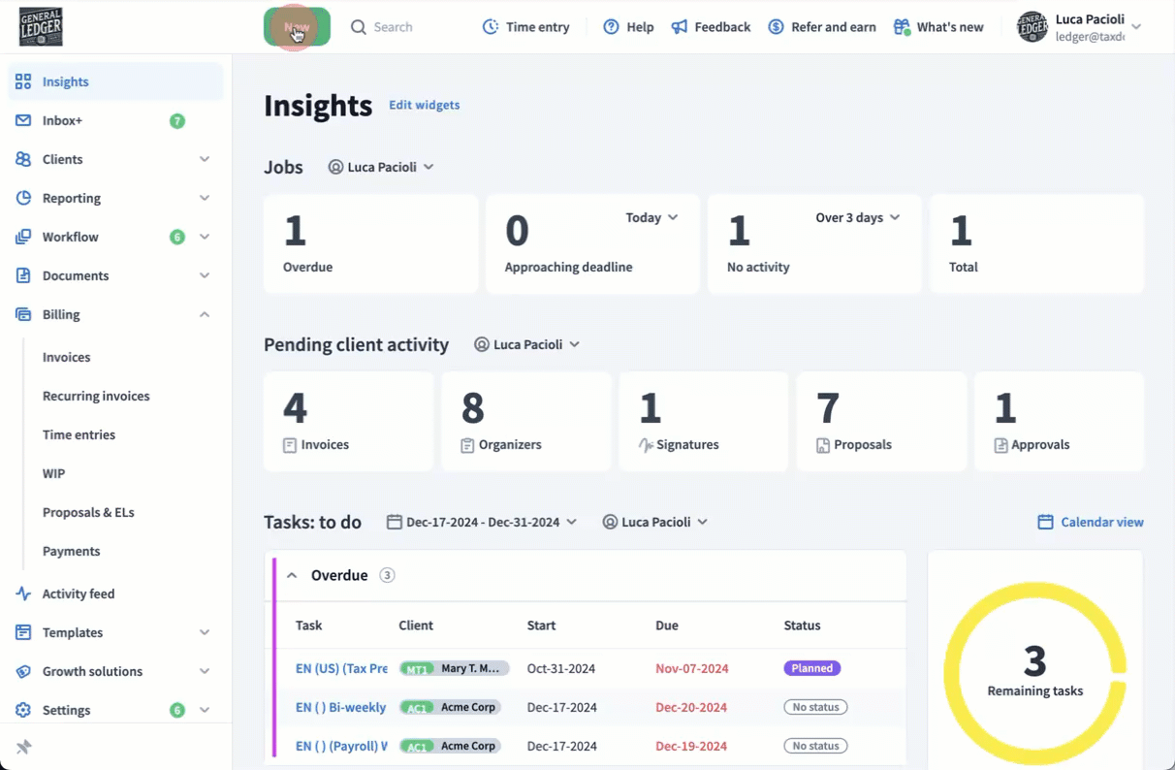
Task: Open Inbox+ from the sidebar
Action: click(x=62, y=120)
